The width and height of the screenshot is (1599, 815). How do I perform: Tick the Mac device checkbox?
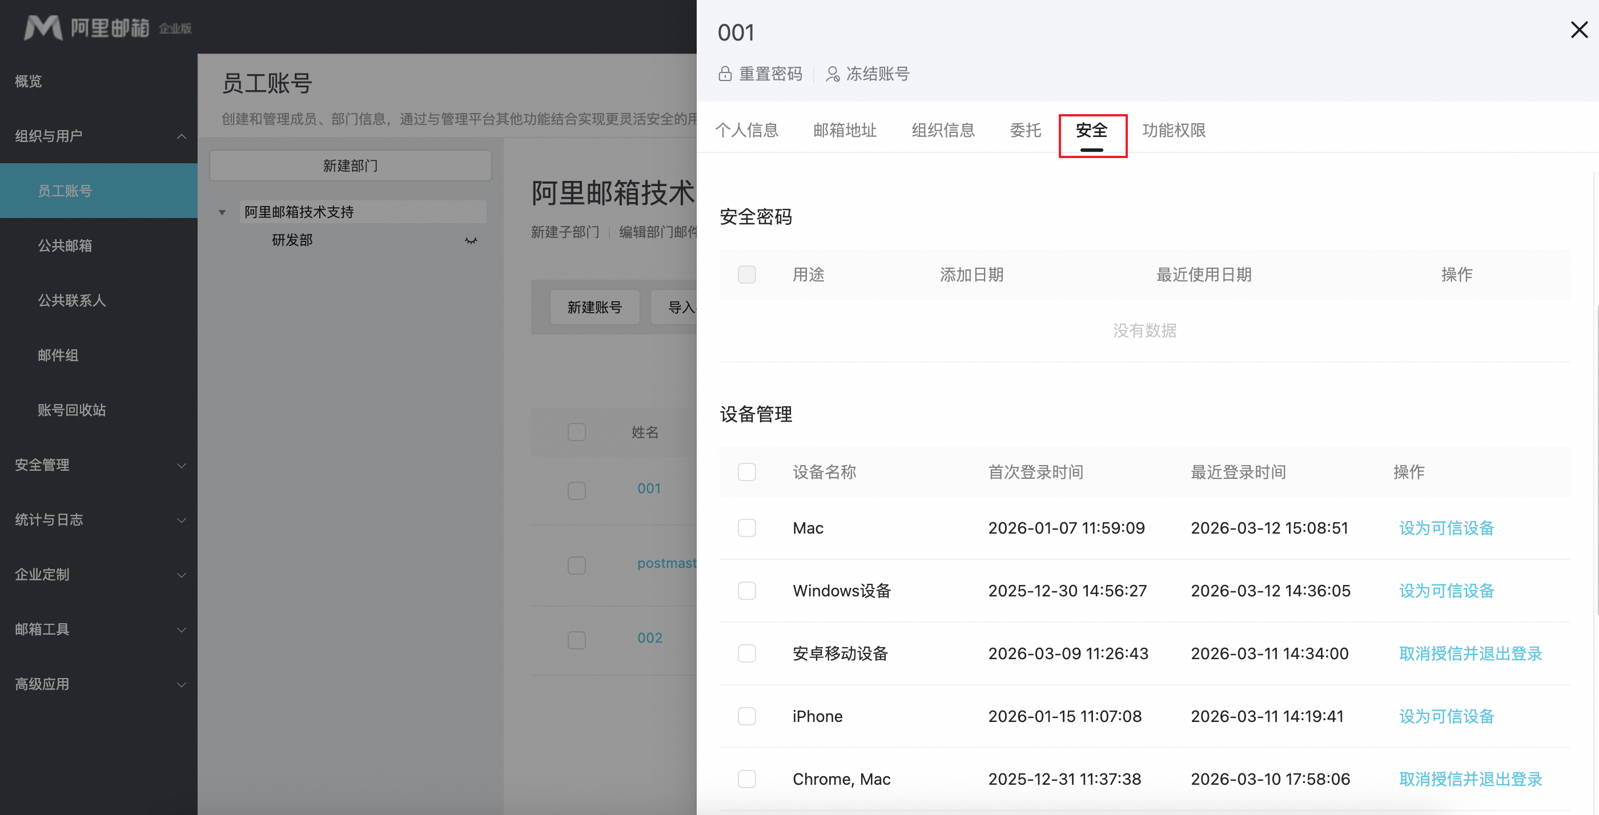coord(747,528)
